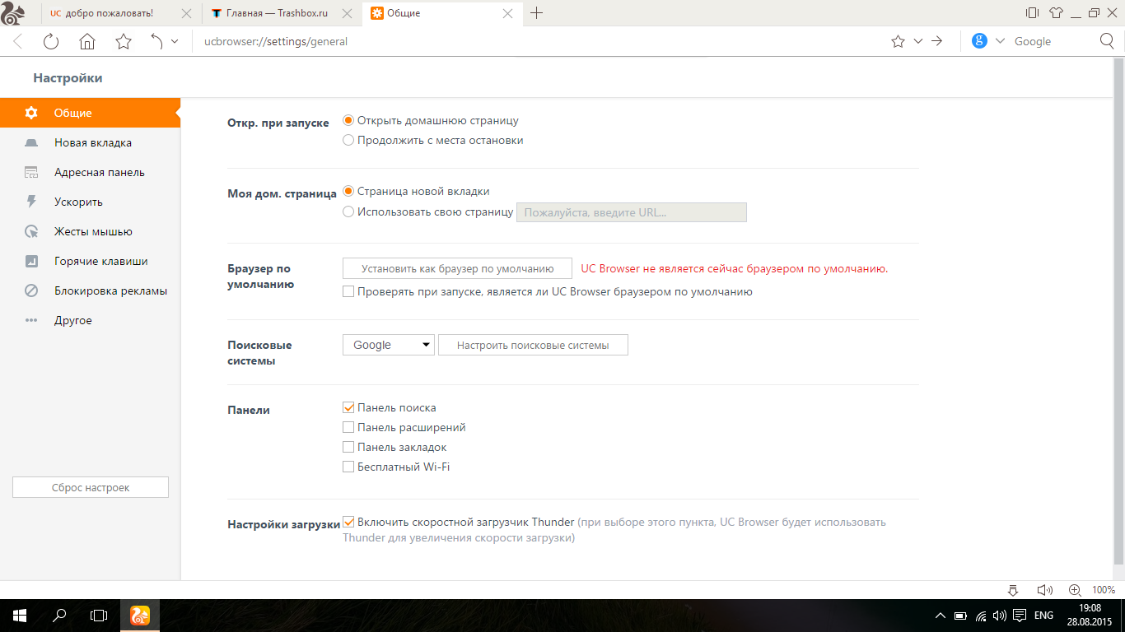The width and height of the screenshot is (1125, 632).
Task: Disable the Thunder fast downloader checkbox
Action: (348, 522)
